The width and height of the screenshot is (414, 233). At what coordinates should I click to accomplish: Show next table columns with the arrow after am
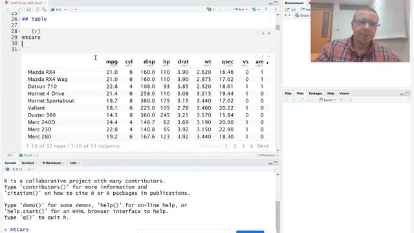coord(268,63)
